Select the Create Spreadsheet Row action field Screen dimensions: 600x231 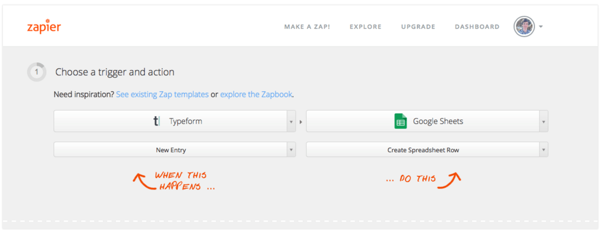point(423,150)
